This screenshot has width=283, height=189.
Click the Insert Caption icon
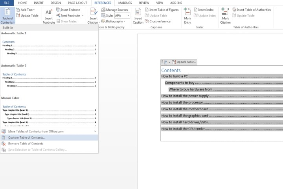(138, 12)
